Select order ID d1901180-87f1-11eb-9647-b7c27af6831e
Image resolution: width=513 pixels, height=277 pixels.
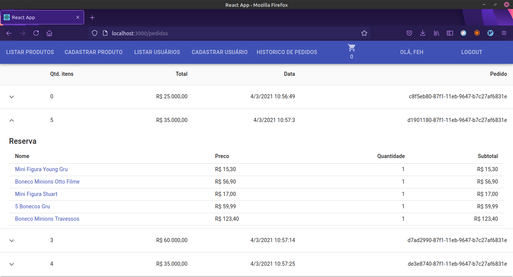tap(457, 120)
